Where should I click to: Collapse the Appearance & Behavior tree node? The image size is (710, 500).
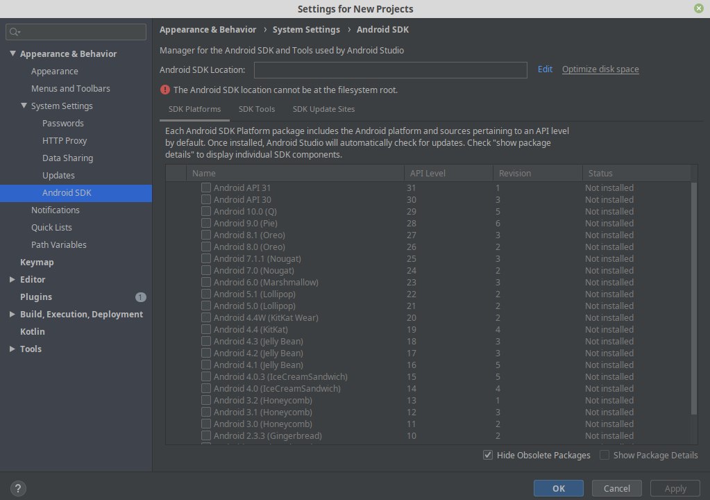(12, 53)
